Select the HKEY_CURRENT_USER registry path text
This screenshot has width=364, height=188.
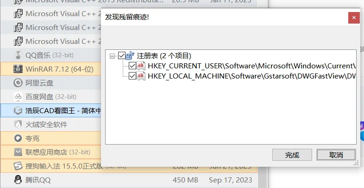pos(251,66)
